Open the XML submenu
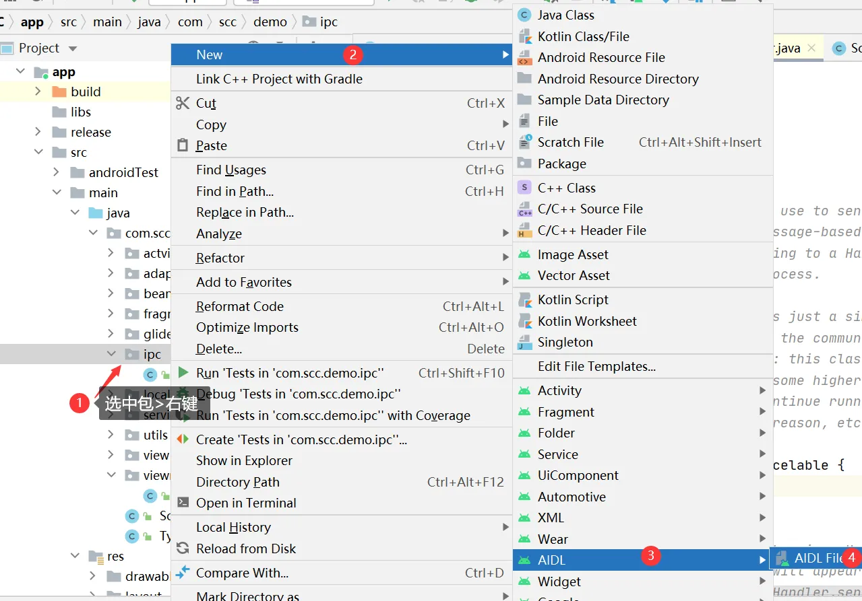Screen dimensions: 862x601 tap(642, 518)
